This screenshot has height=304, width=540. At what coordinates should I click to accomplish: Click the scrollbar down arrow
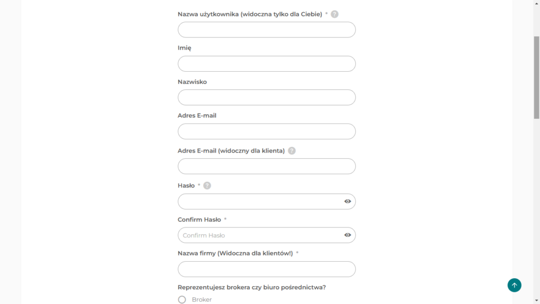click(x=536, y=301)
